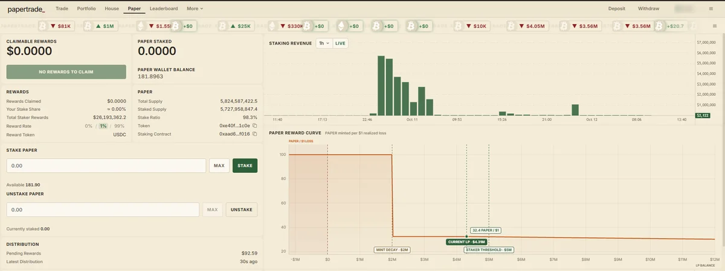Click the green STAKE button

click(x=245, y=166)
